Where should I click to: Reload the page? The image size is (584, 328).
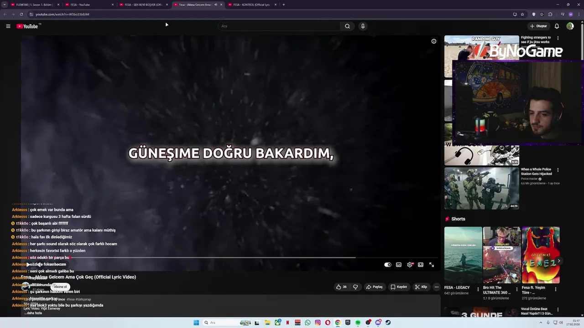(21, 14)
